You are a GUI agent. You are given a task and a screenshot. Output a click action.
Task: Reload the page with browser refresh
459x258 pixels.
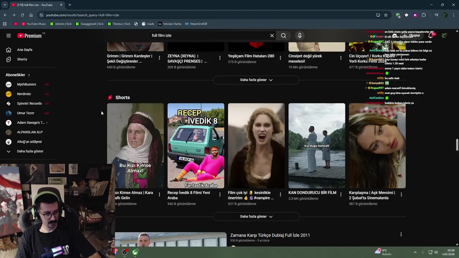tap(22, 15)
